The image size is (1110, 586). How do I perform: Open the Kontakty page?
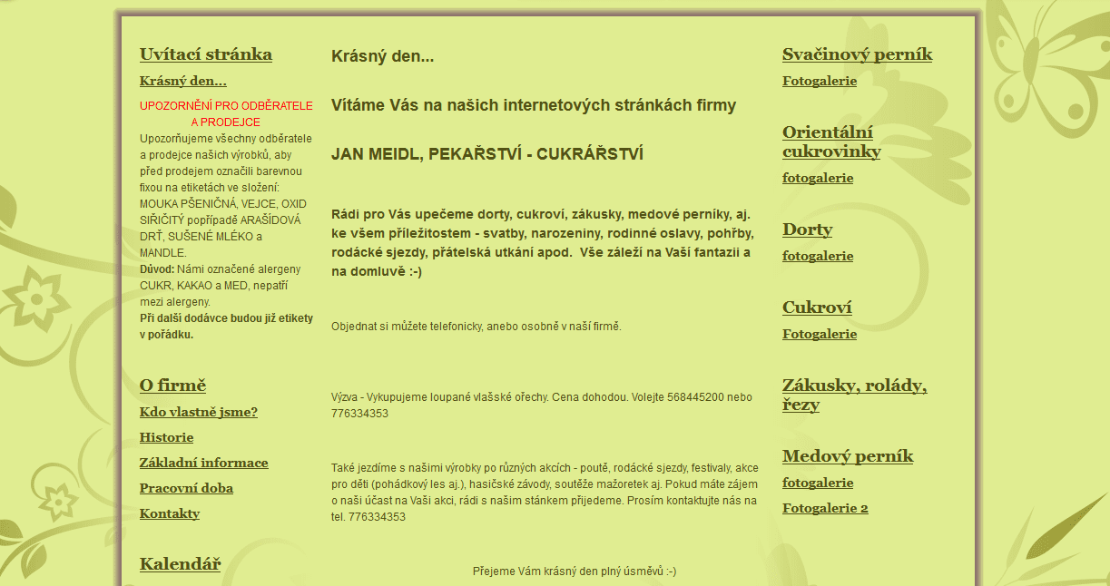click(x=170, y=513)
